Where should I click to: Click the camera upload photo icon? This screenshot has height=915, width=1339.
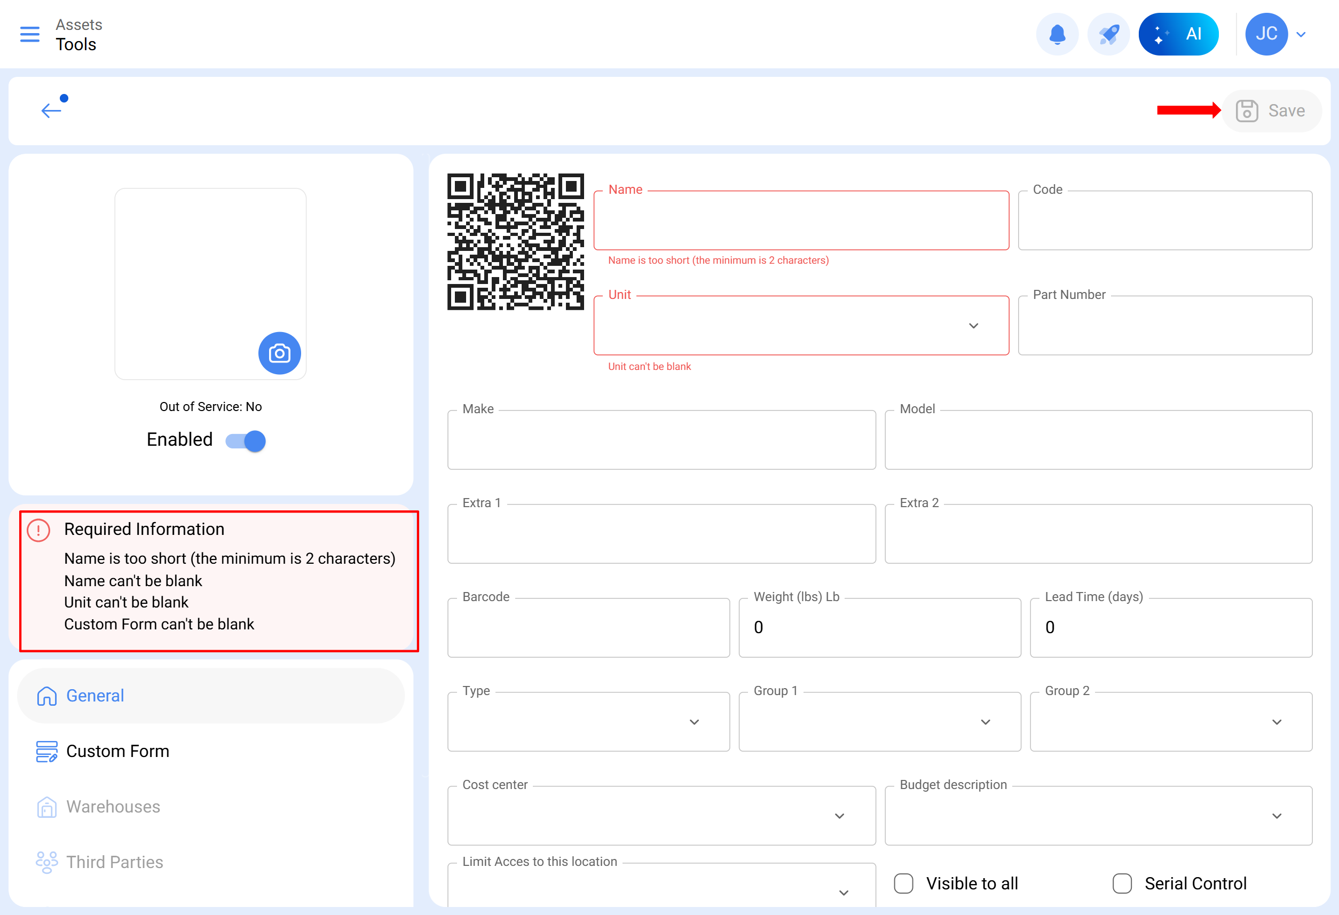(x=279, y=353)
